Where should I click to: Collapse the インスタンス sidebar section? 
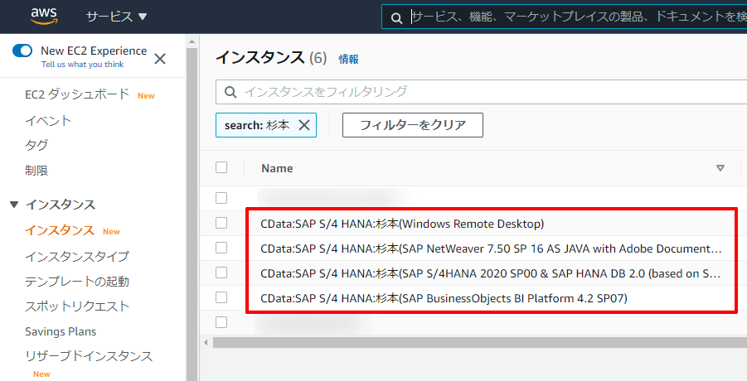14,205
